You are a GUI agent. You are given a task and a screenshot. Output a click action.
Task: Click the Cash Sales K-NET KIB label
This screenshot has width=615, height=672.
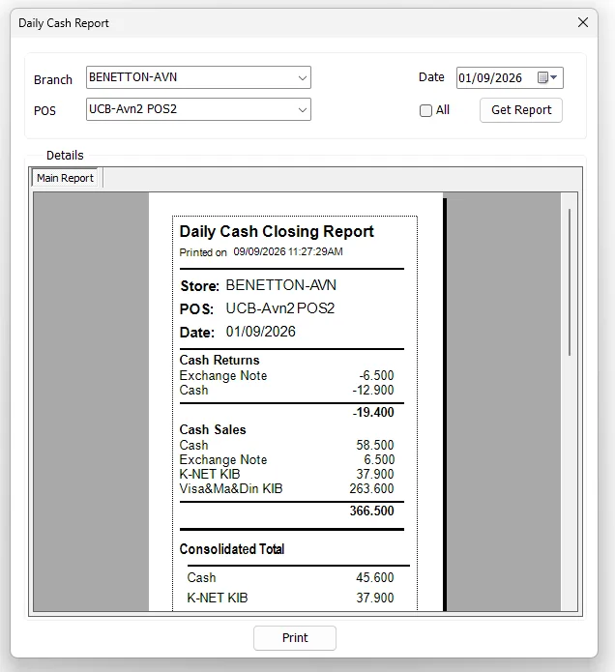point(210,474)
